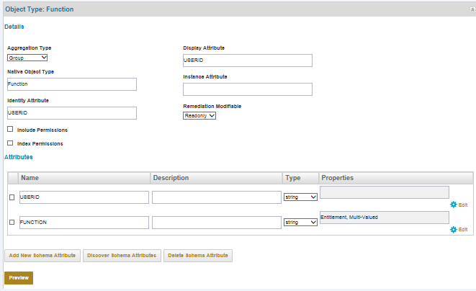Open the Remediation Modifiable dropdown
476x291 pixels.
(199, 115)
